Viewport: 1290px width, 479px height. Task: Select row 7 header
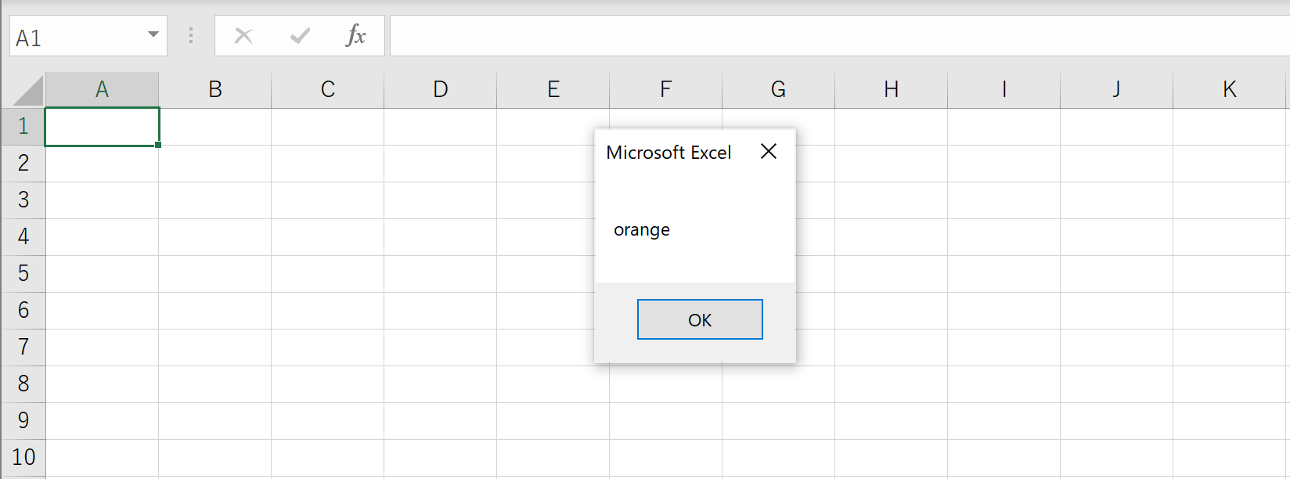23,348
